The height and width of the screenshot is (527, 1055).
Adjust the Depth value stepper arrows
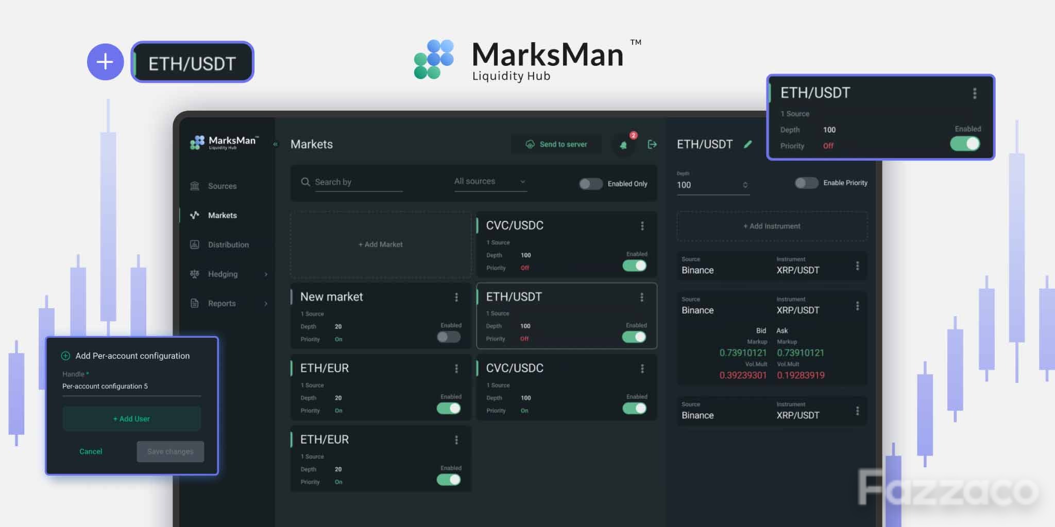coord(745,185)
